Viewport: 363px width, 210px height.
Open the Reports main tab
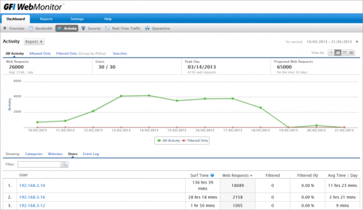tap(46, 19)
